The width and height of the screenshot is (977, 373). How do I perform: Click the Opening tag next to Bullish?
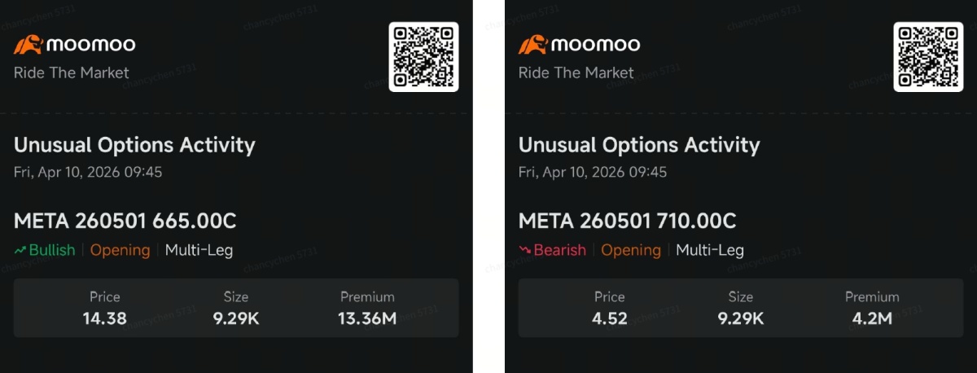[x=120, y=250]
